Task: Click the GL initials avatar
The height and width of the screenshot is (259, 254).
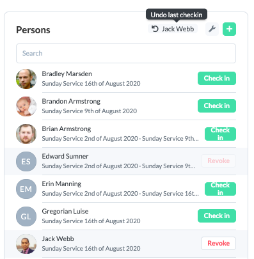Action: point(26,216)
